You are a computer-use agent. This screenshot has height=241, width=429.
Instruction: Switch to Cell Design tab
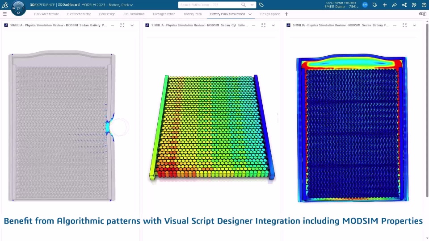[x=107, y=14]
